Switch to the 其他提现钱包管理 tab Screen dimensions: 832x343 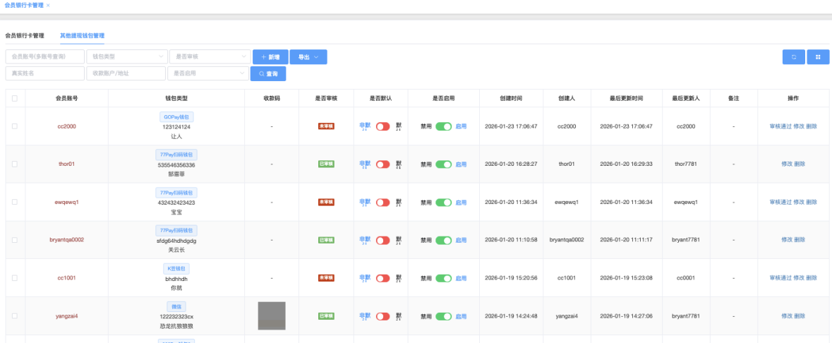pyautogui.click(x=82, y=35)
